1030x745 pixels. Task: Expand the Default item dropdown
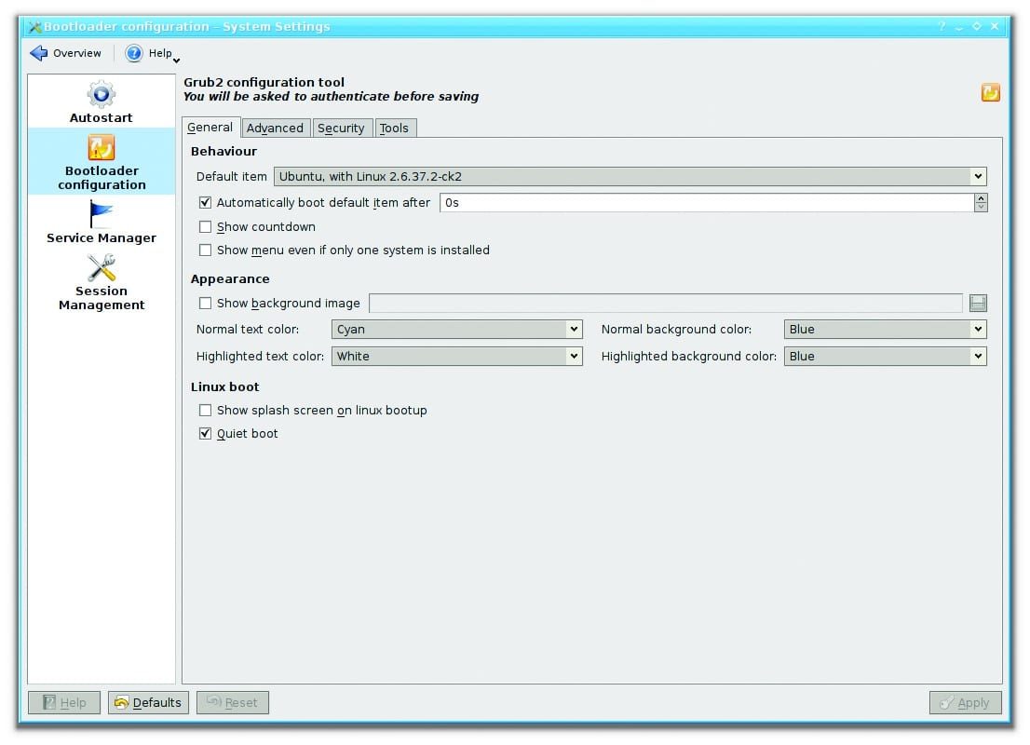630,176
